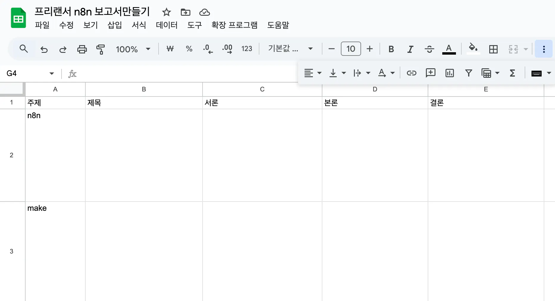The width and height of the screenshot is (555, 301).
Task: Click the font size field showing 10
Action: (351, 49)
